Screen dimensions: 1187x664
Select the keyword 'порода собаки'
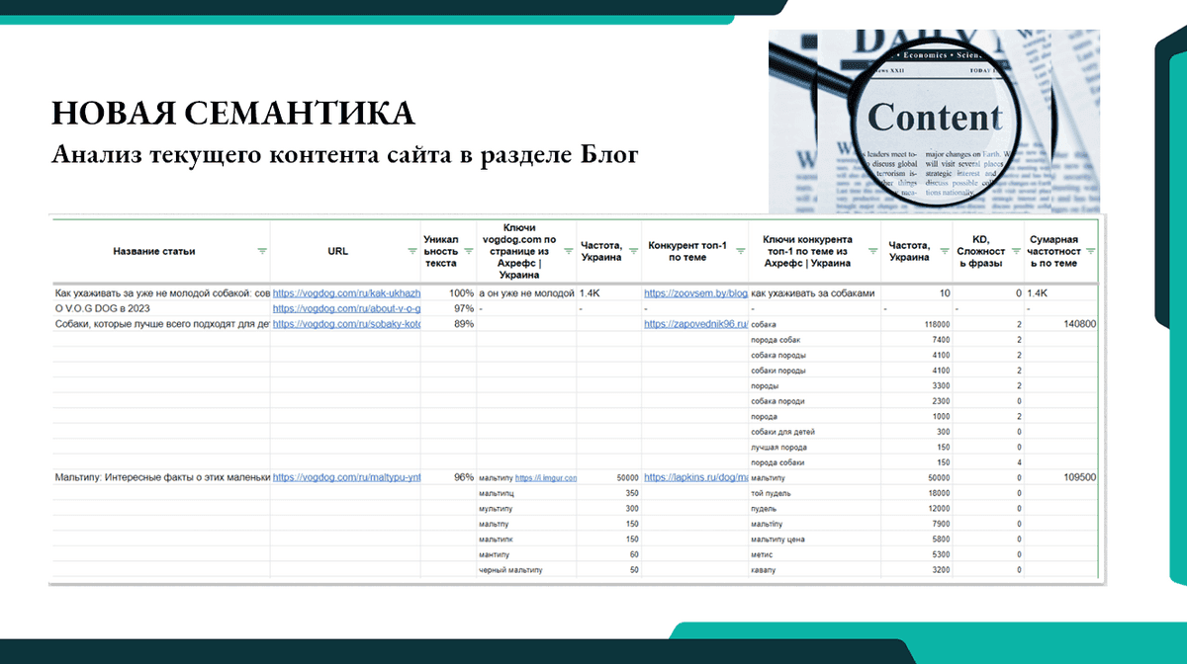tap(776, 462)
